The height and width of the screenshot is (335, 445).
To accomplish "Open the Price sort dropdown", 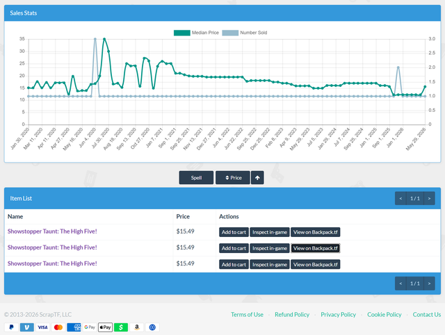I will (233, 177).
